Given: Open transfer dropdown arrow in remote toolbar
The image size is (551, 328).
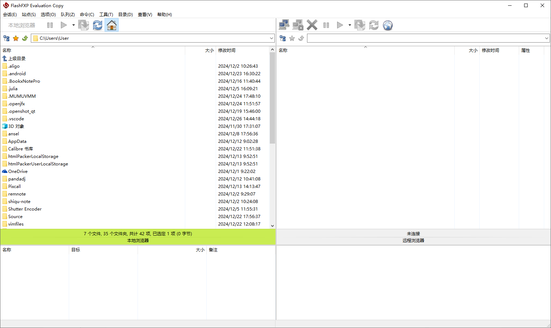Looking at the screenshot, I should tap(350, 25).
